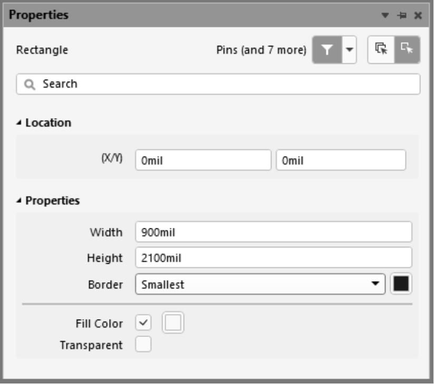Image resolution: width=434 pixels, height=384 pixels.
Task: Click the selection filter funnel icon
Action: [x=327, y=50]
